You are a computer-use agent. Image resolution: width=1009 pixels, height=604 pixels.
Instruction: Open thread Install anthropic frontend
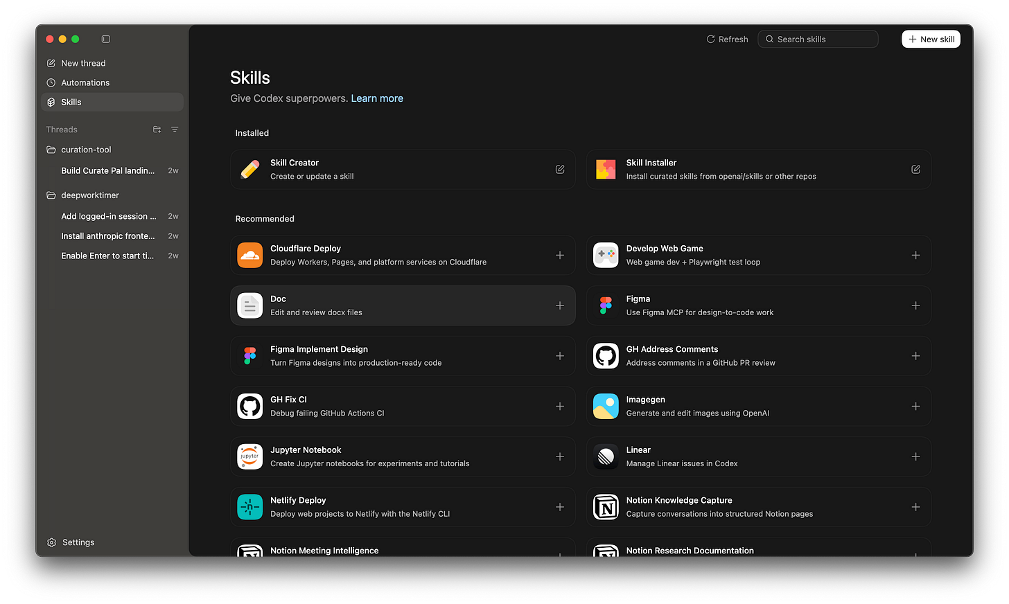pyautogui.click(x=112, y=236)
